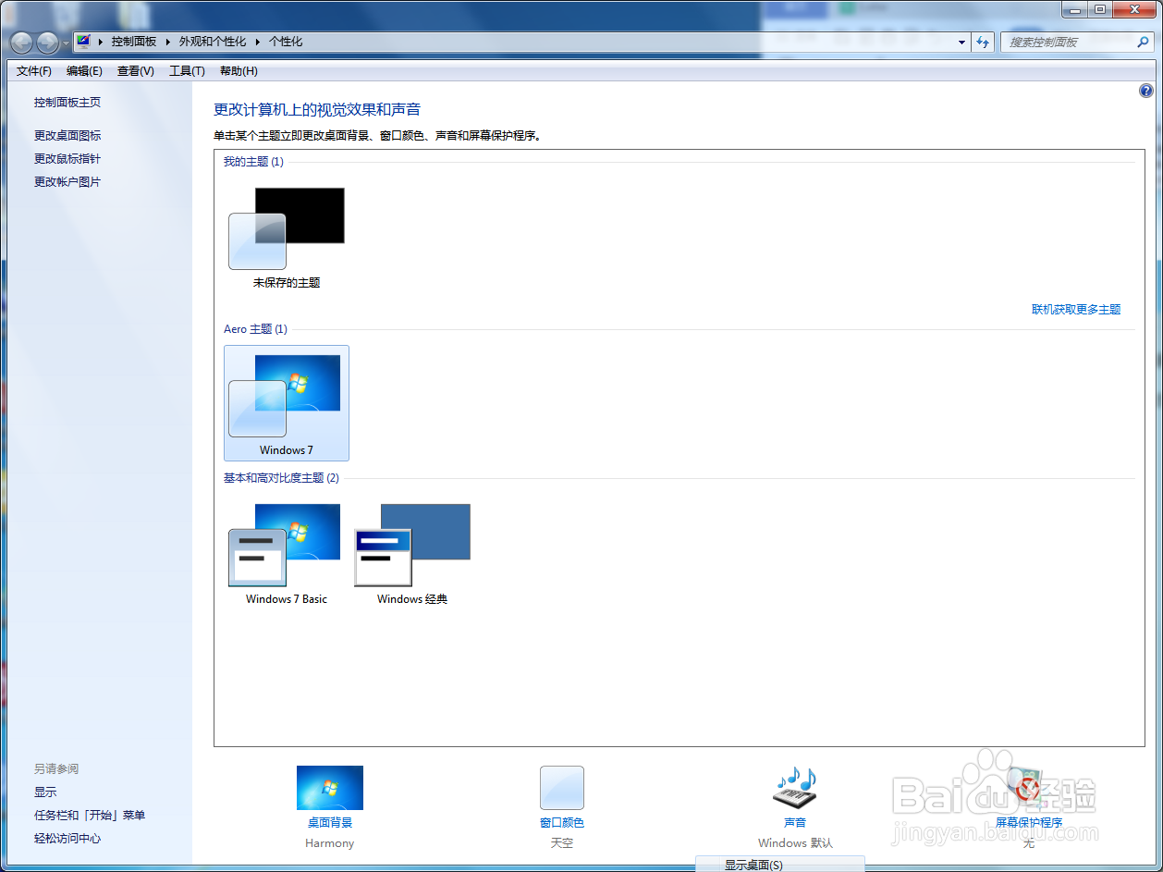Click 控制面板主页 link in sidebar

[67, 103]
